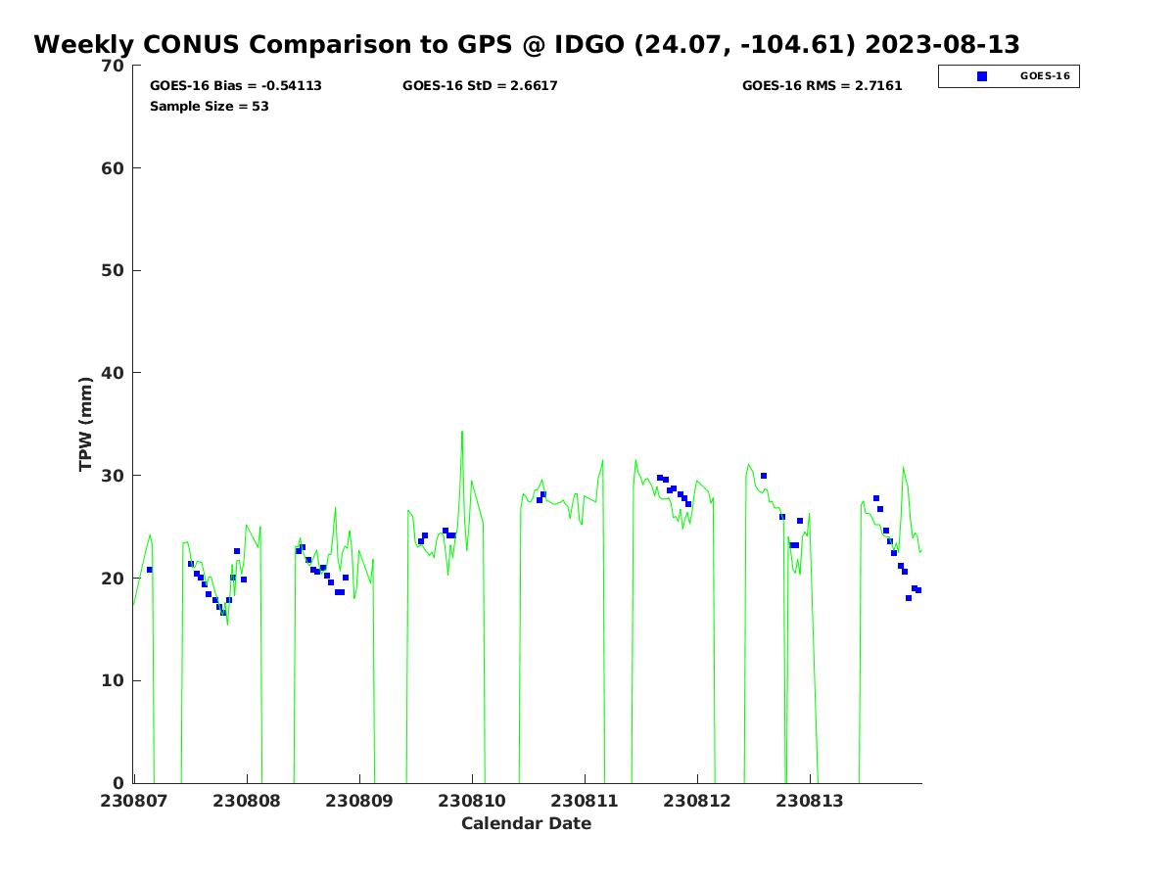Select the 230807 date tick label
Screen dimensions: 1175x881
click(134, 801)
